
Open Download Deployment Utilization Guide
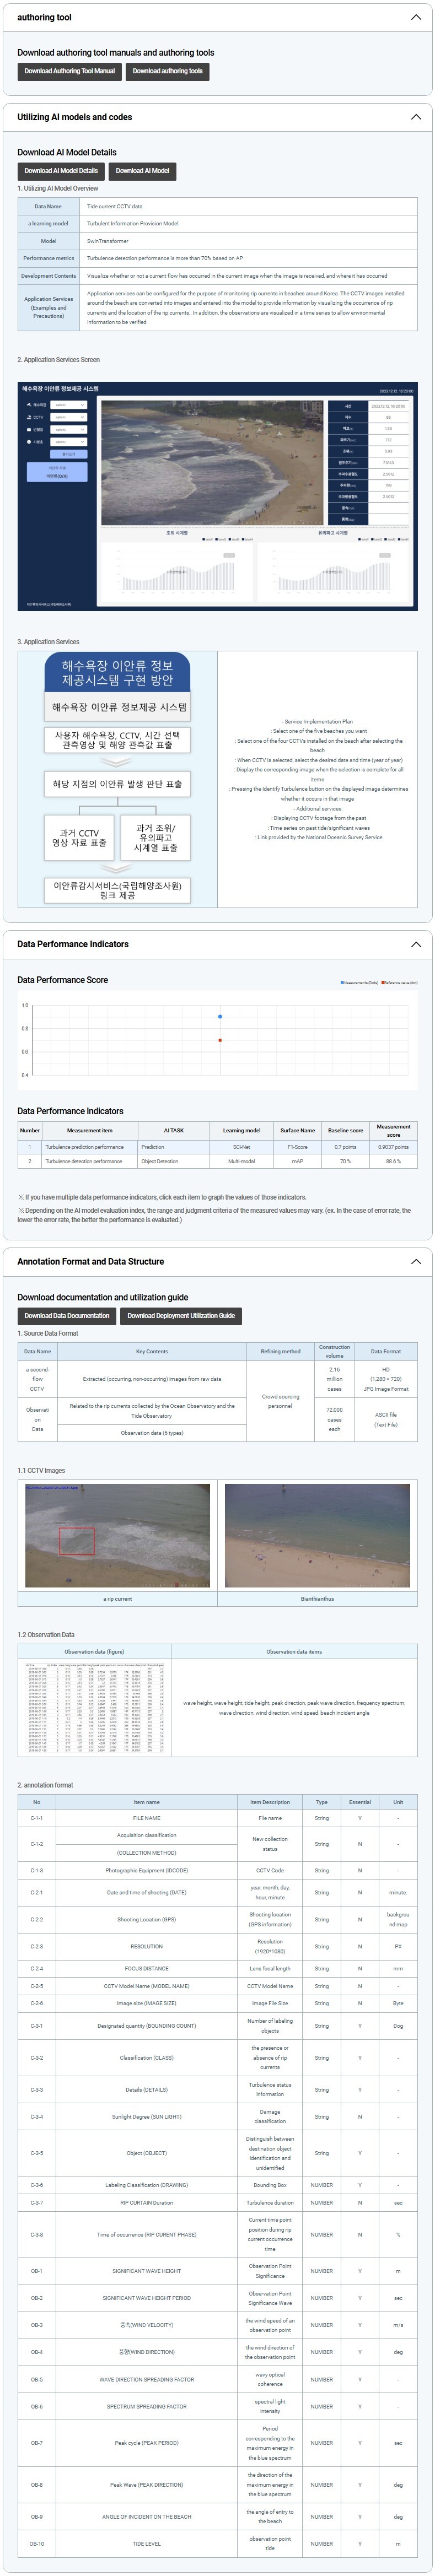[x=181, y=1315]
